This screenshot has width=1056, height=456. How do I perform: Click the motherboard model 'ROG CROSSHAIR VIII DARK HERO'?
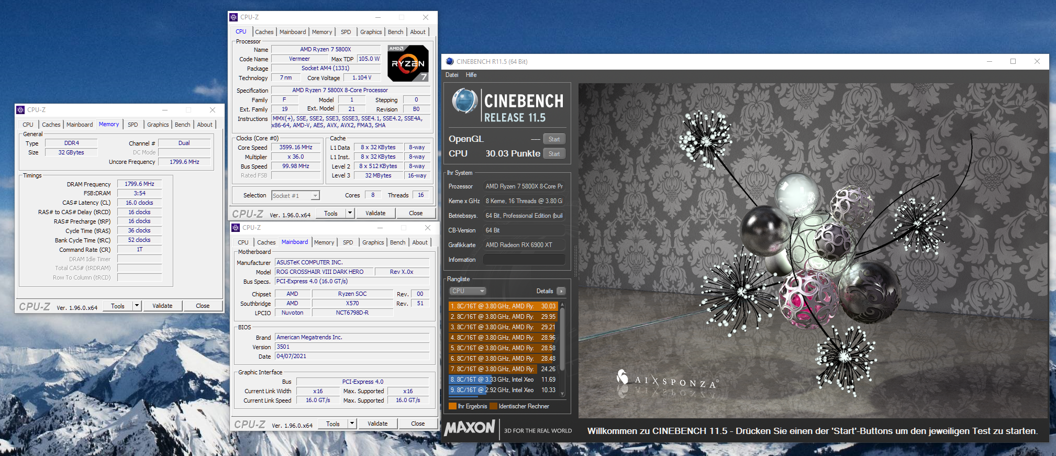click(325, 272)
